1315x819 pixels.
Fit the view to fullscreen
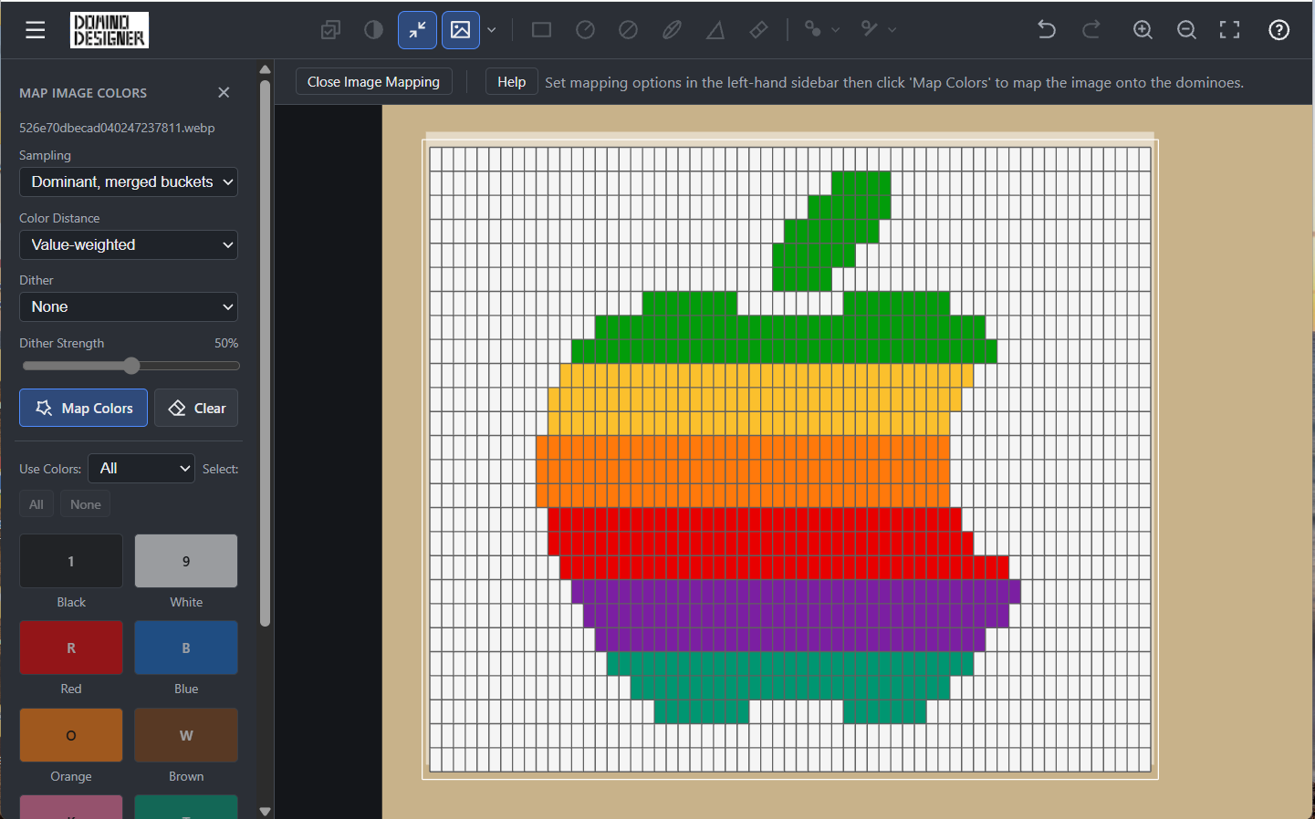1230,30
